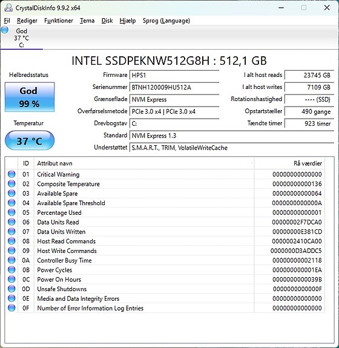Click the Rå værdier column header

tap(289, 163)
